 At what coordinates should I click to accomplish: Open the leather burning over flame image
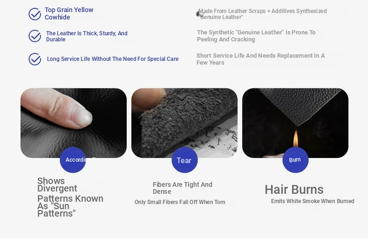click(x=295, y=123)
